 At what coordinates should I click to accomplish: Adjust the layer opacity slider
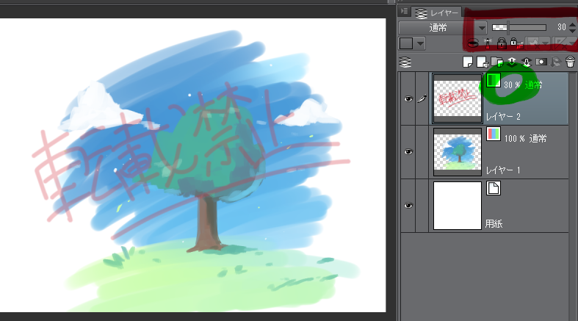click(x=519, y=27)
